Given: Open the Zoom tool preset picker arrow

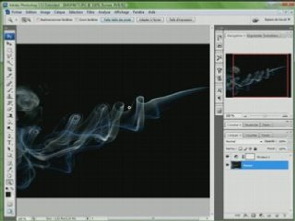Looking at the screenshot, I should click(x=16, y=20).
